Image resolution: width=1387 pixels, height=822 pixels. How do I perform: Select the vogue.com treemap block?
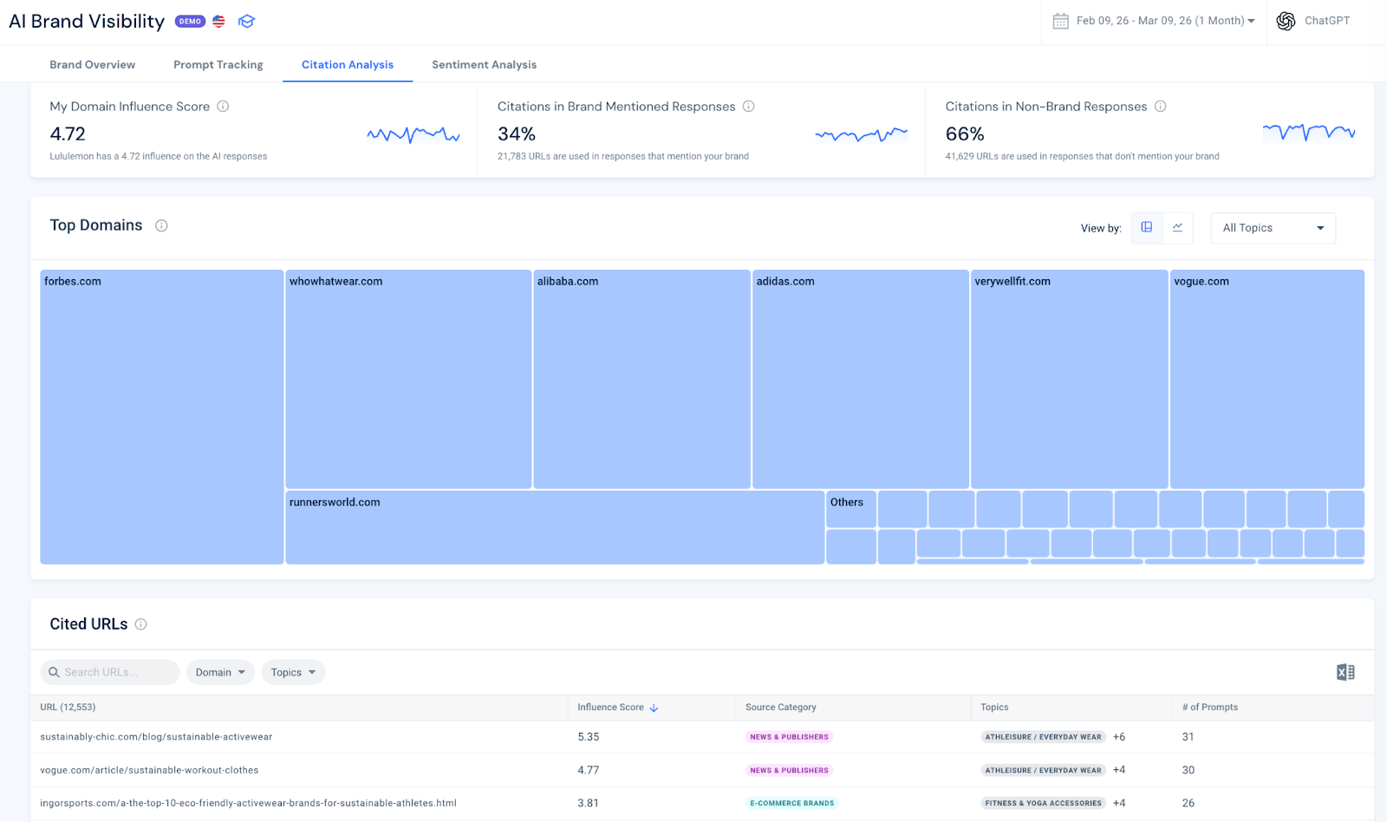pyautogui.click(x=1267, y=379)
